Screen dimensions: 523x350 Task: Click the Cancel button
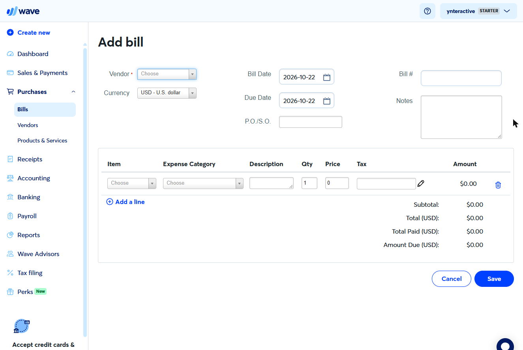point(452,279)
